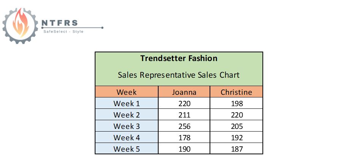Click the SafeSelect - Style tagline
Viewport: 356px width, 160px height.
tap(64, 32)
